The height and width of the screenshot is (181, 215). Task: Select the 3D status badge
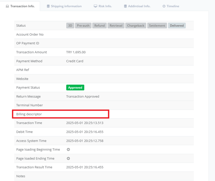click(70, 26)
